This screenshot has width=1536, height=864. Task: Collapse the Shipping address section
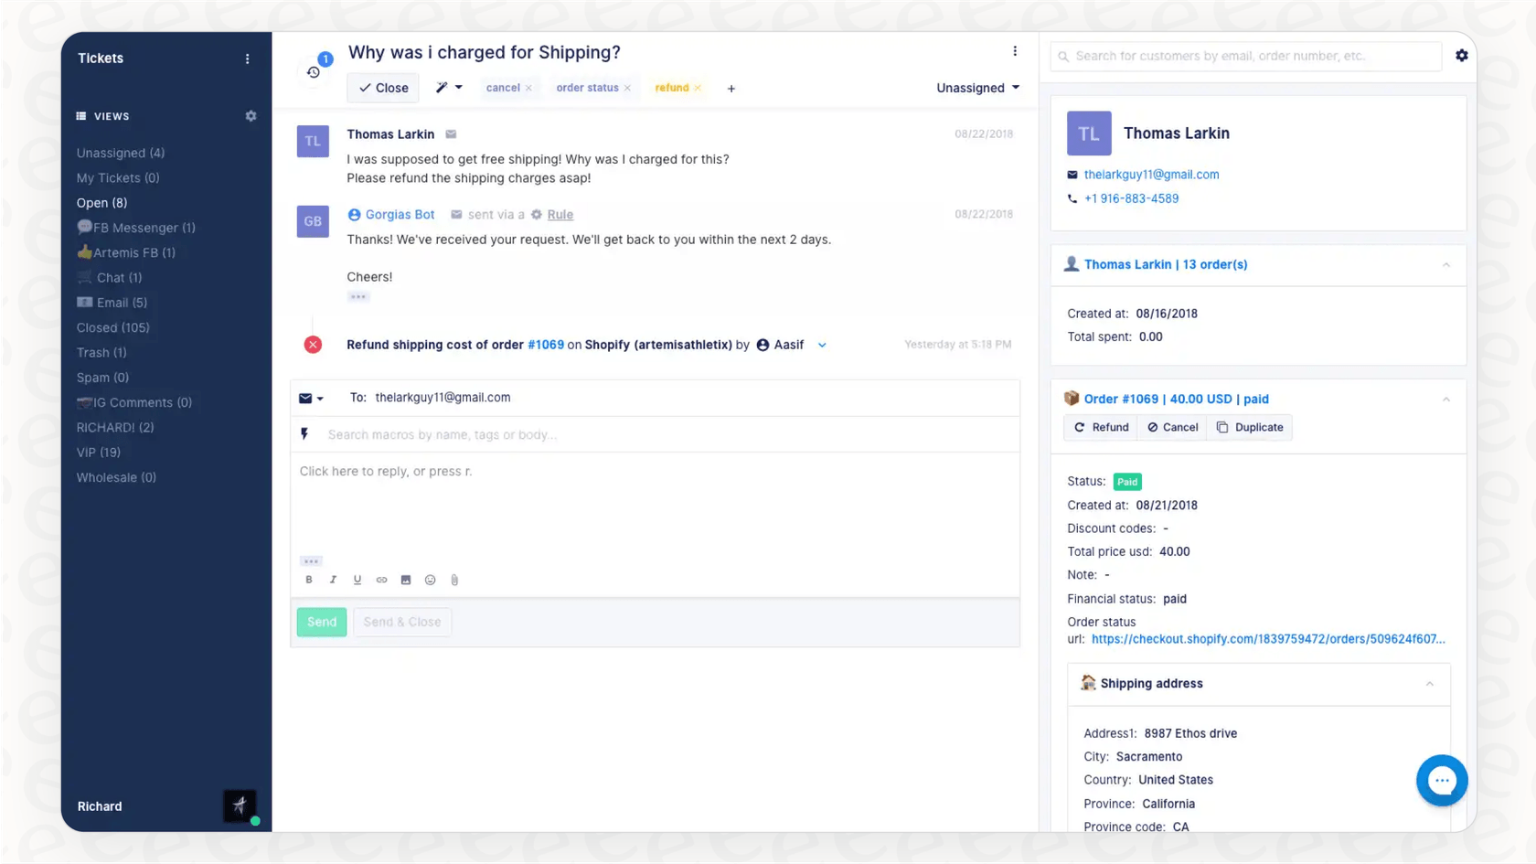(1430, 683)
